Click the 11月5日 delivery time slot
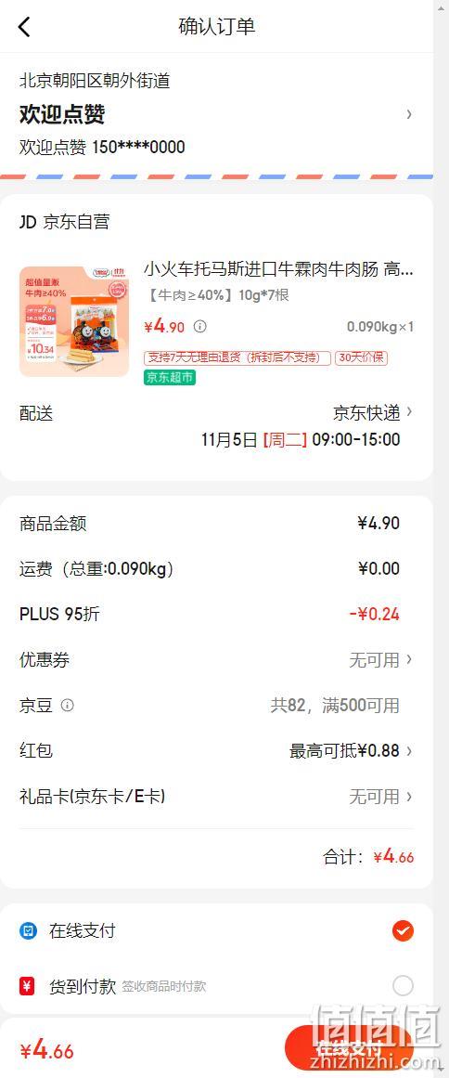 coord(301,439)
